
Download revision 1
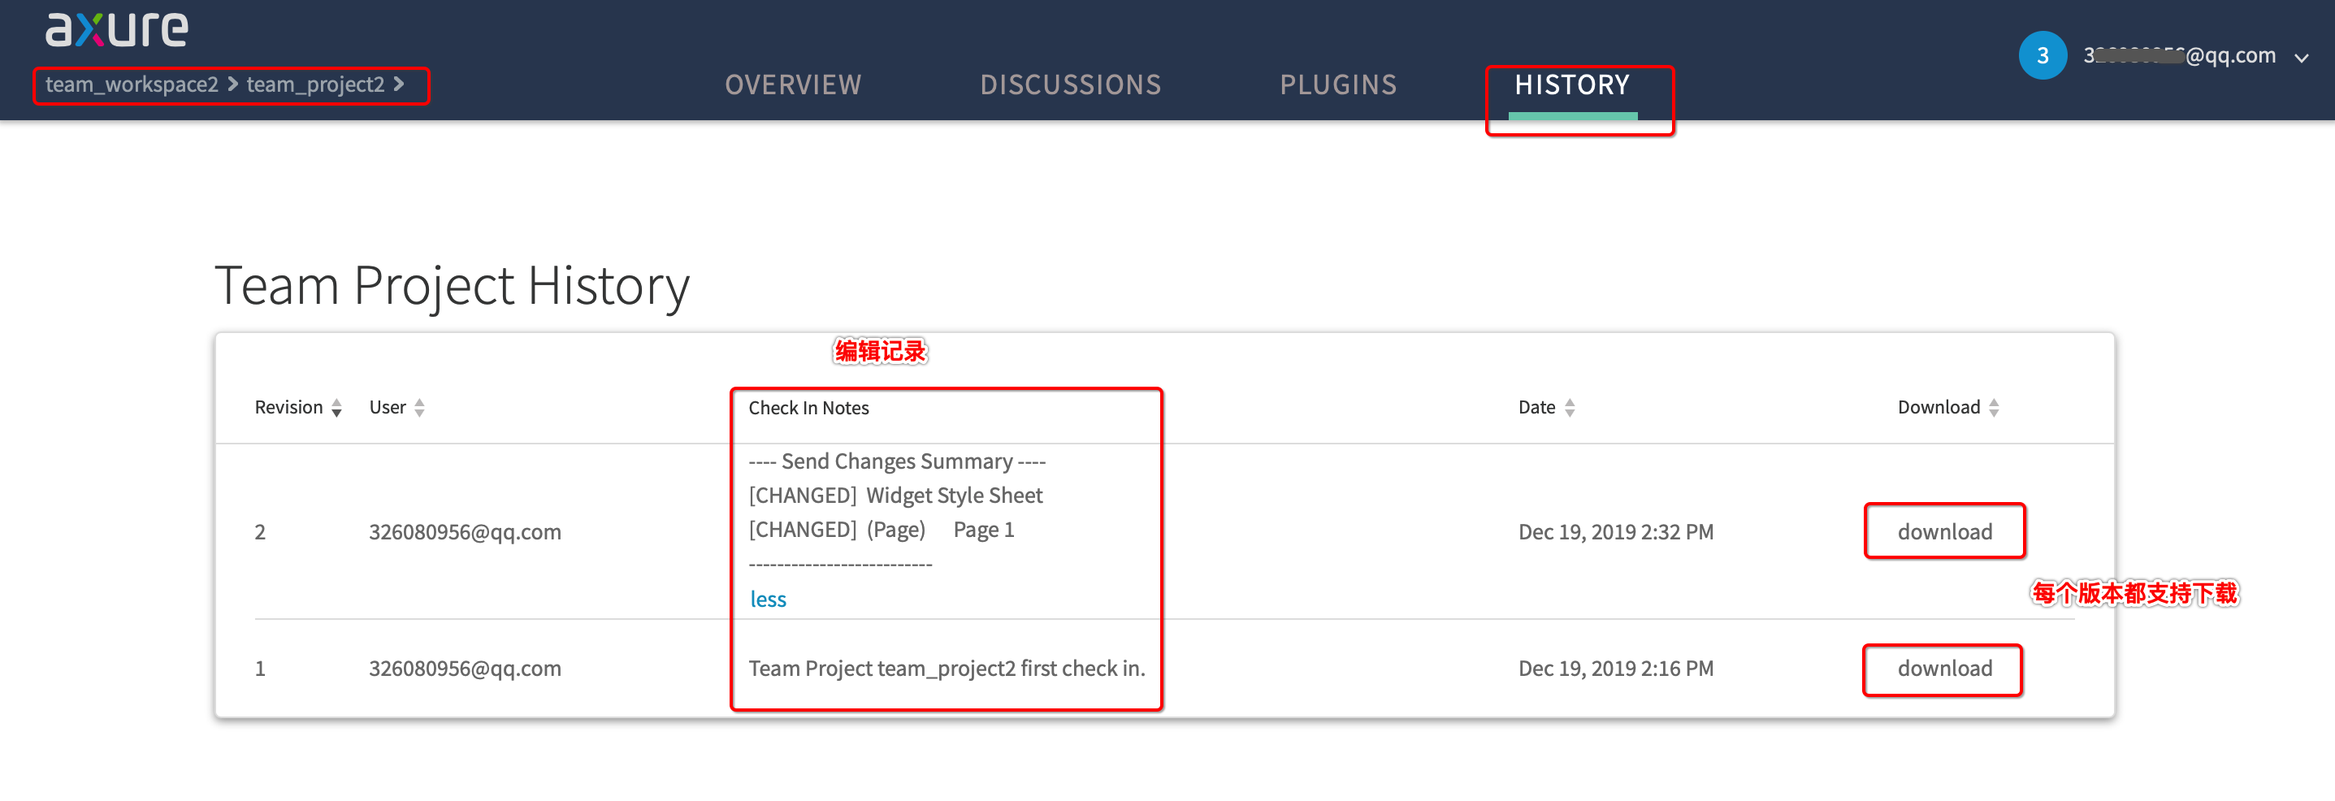pyautogui.click(x=1945, y=669)
